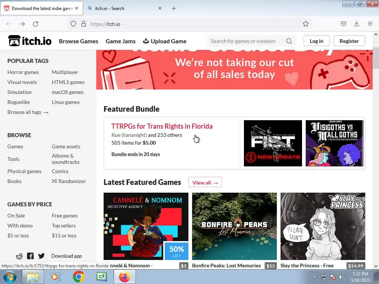
Task: Open Physical games under Browse
Action: pos(24,171)
